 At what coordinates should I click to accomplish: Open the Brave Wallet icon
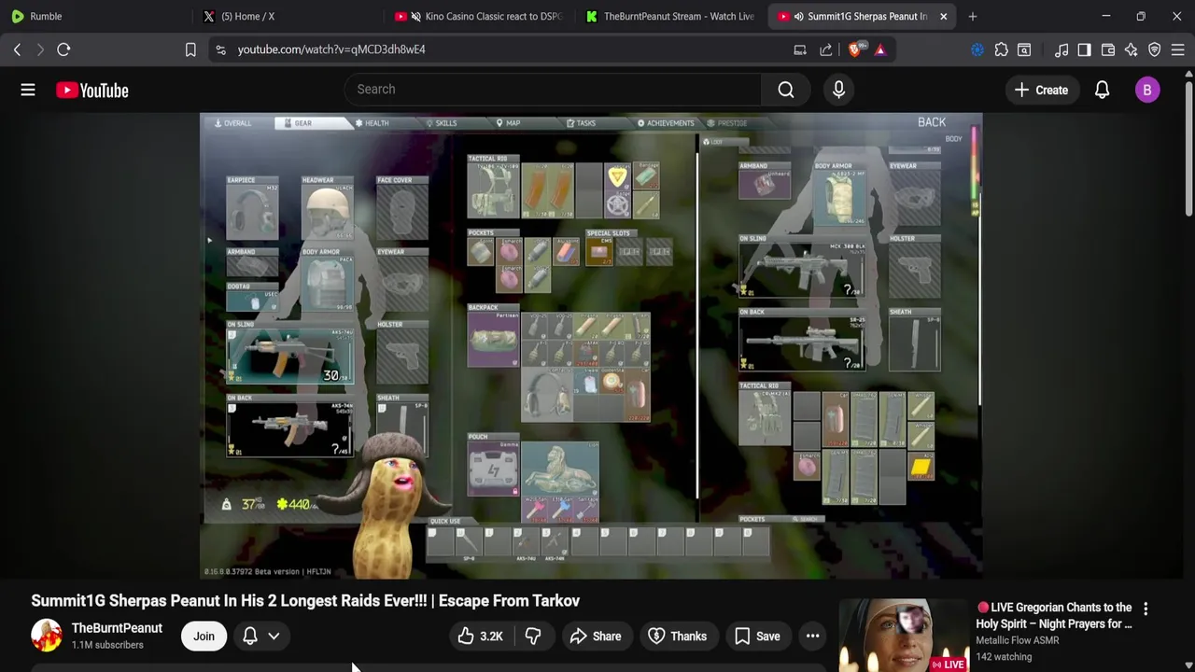[1108, 49]
